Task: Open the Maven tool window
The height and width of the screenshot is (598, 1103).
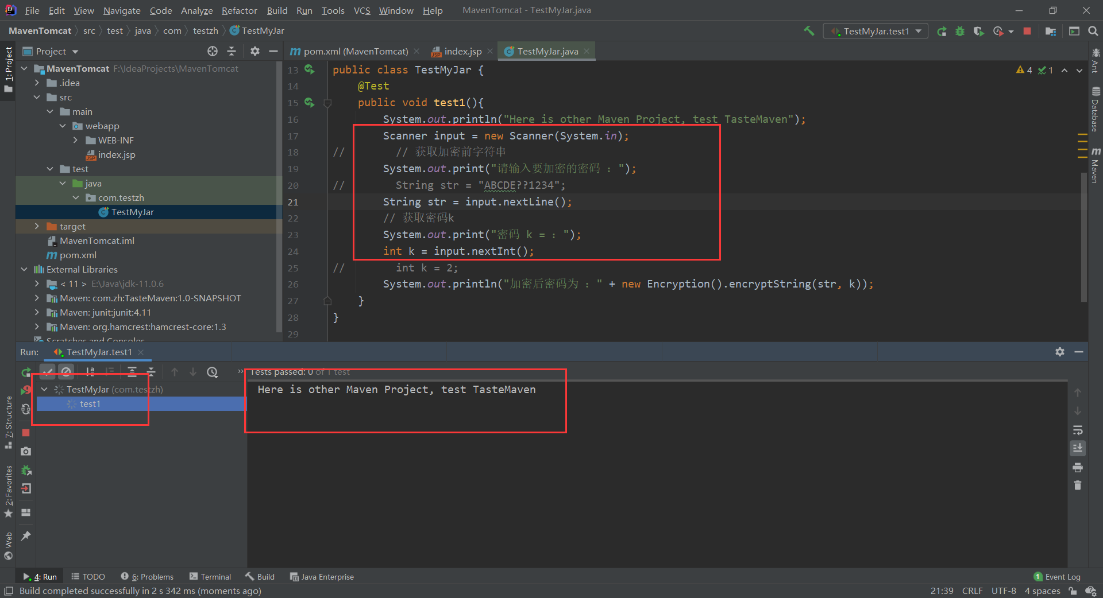Action: [1096, 165]
